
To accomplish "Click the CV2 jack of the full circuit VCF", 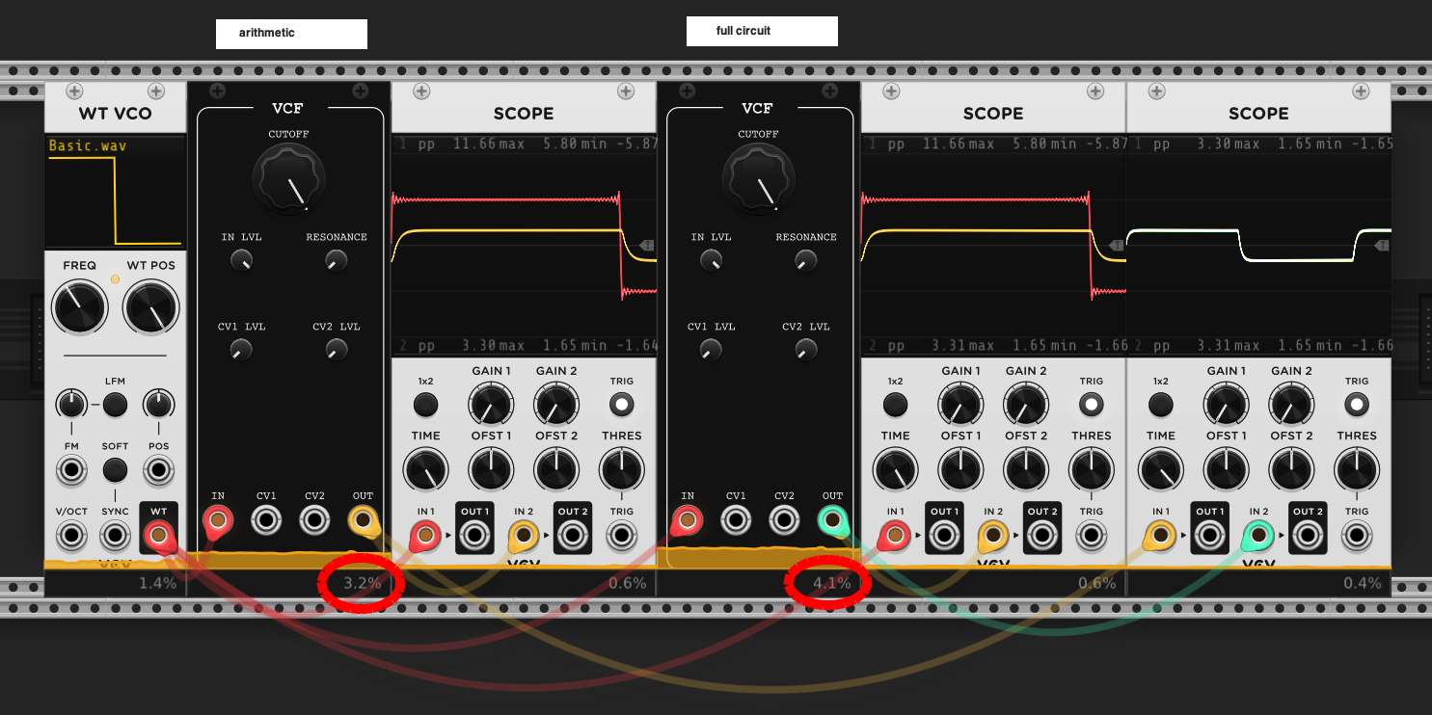I will [784, 520].
